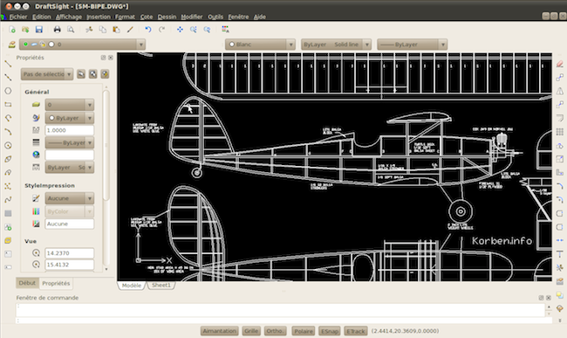Open the Blanc color dropdown
Image resolution: width=567 pixels, height=338 pixels.
pyautogui.click(x=260, y=45)
